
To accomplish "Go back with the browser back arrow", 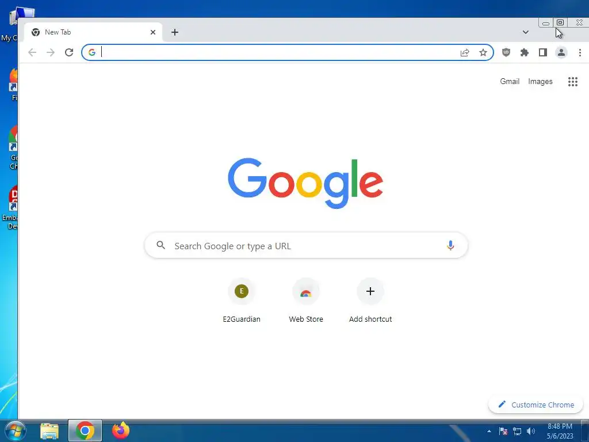I will point(32,52).
